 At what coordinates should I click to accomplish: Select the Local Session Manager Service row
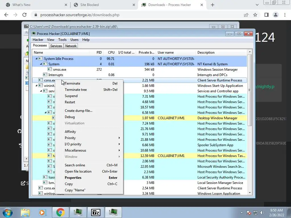(x=140, y=183)
